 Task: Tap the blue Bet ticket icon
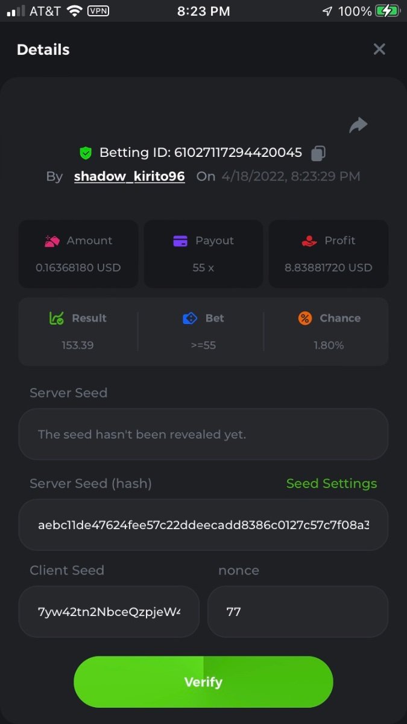[x=190, y=318]
